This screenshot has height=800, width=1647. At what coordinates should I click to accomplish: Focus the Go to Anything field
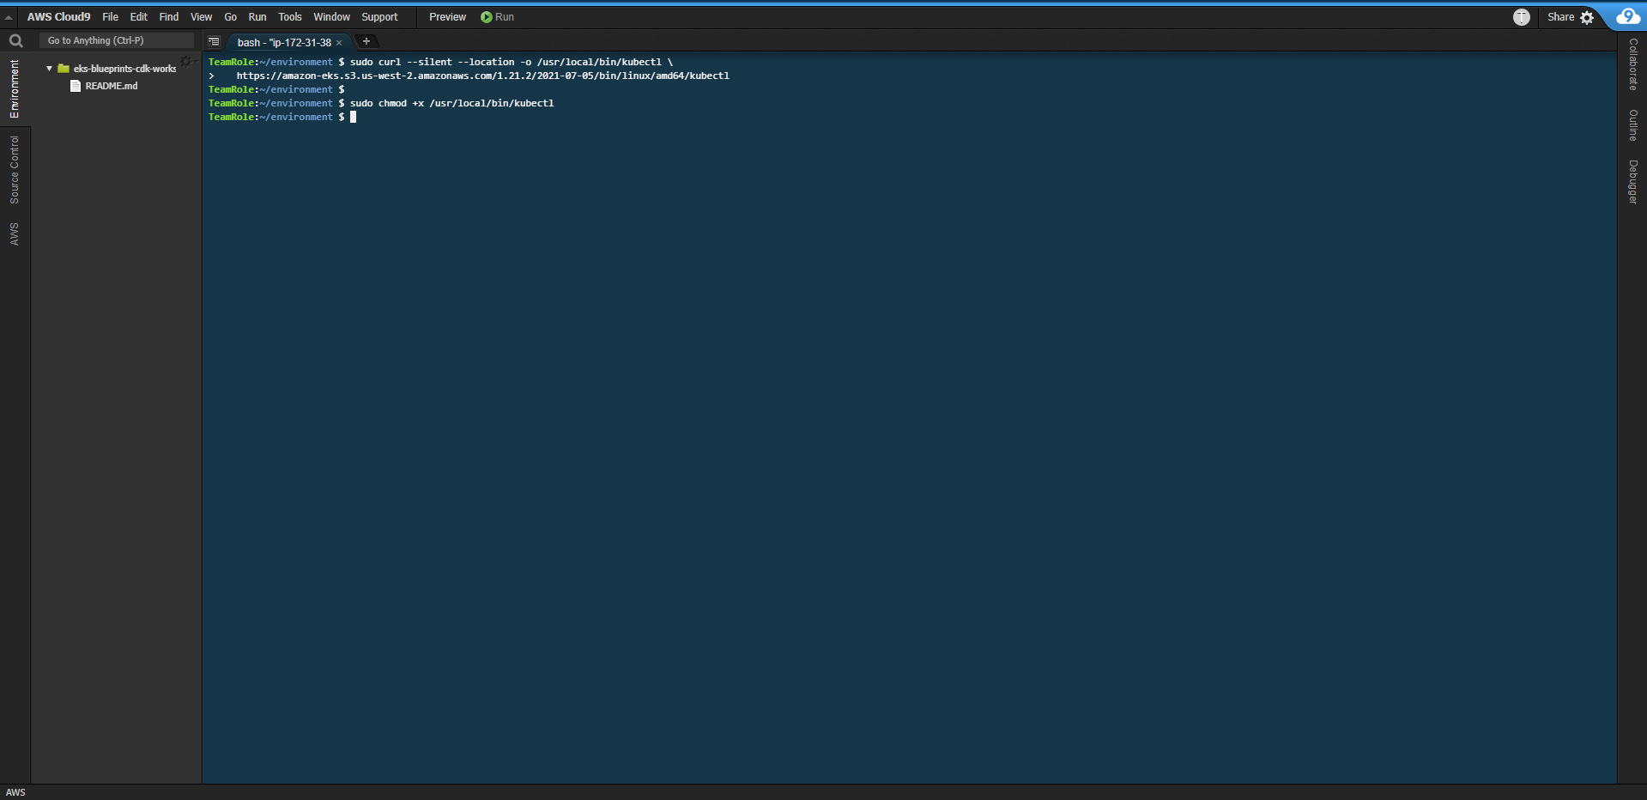point(116,40)
